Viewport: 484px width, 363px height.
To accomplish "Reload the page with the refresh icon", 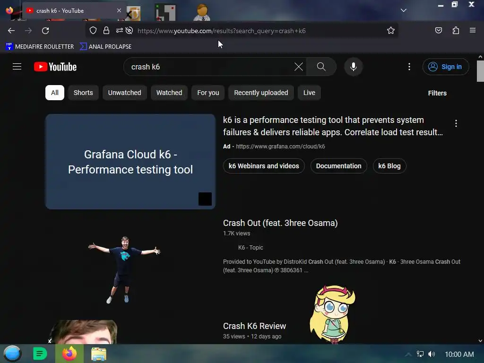I will pyautogui.click(x=45, y=31).
